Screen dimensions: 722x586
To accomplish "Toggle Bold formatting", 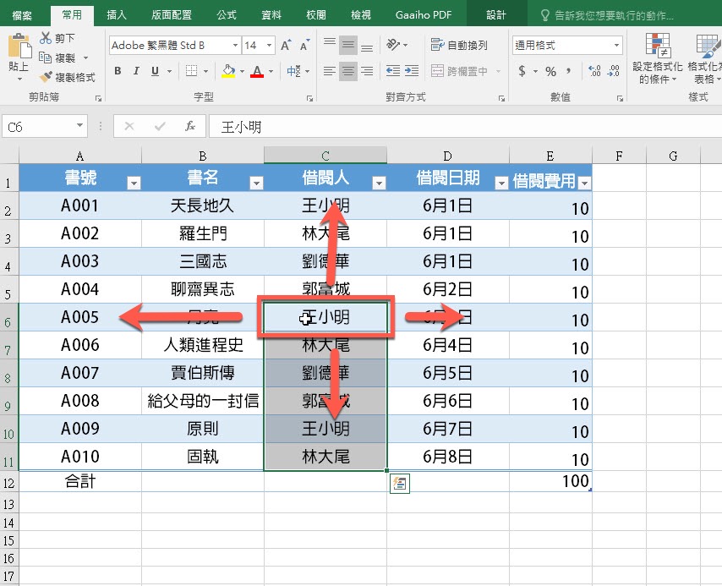I will coord(118,71).
